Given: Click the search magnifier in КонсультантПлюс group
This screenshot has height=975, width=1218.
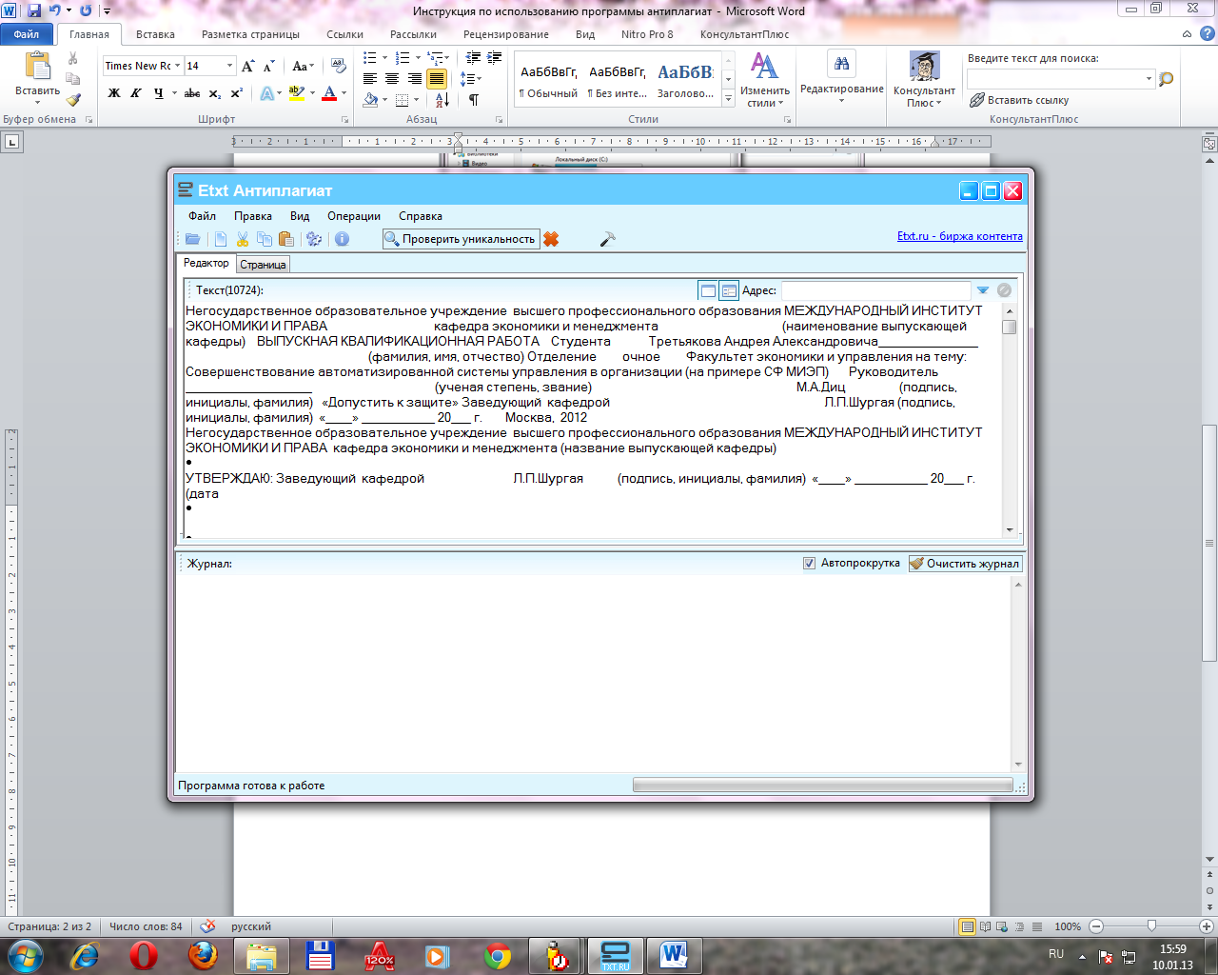Looking at the screenshot, I should pos(1167,79).
